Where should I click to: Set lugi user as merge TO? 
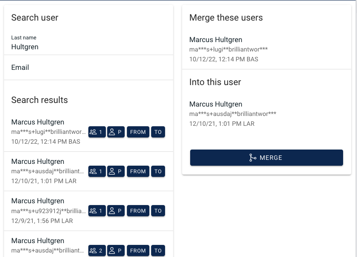(x=158, y=132)
